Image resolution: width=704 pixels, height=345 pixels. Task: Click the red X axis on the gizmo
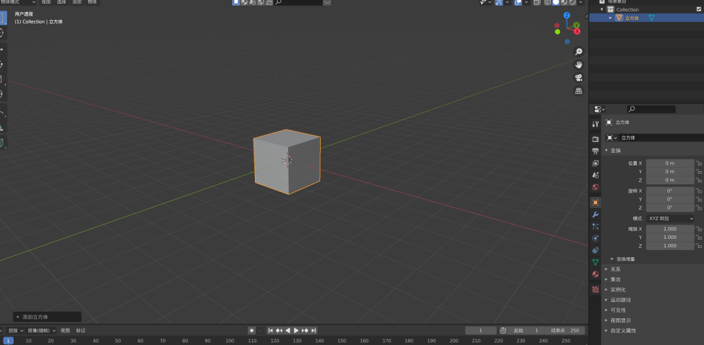pos(578,31)
